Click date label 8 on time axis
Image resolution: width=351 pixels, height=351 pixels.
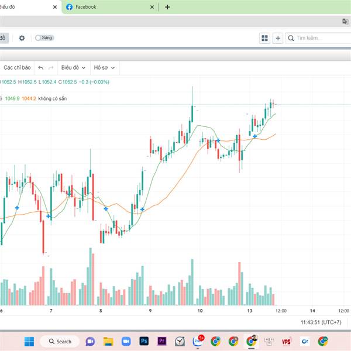(x=101, y=311)
